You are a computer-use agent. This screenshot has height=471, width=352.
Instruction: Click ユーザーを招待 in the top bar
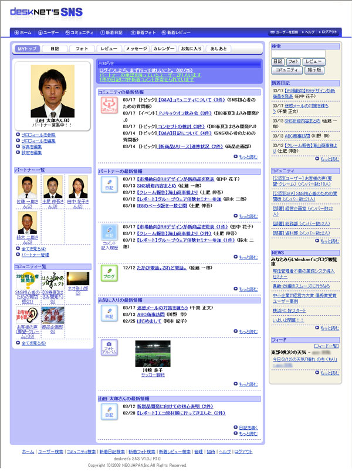285,32
